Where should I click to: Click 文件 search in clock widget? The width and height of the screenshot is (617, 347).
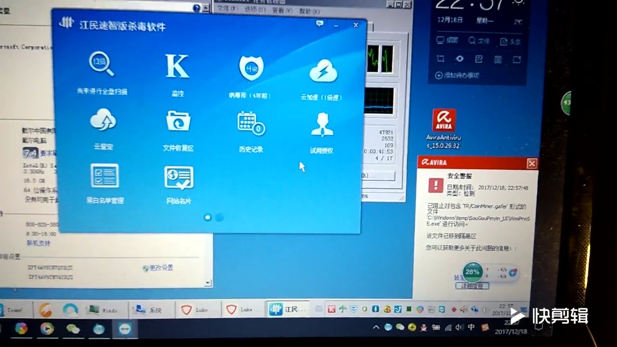tap(479, 41)
